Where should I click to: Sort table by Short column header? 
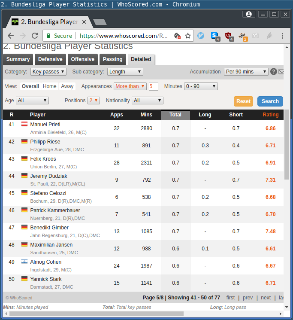click(236, 115)
